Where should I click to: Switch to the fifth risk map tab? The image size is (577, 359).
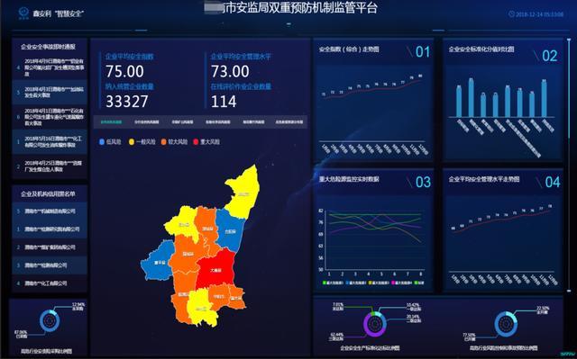253,121
